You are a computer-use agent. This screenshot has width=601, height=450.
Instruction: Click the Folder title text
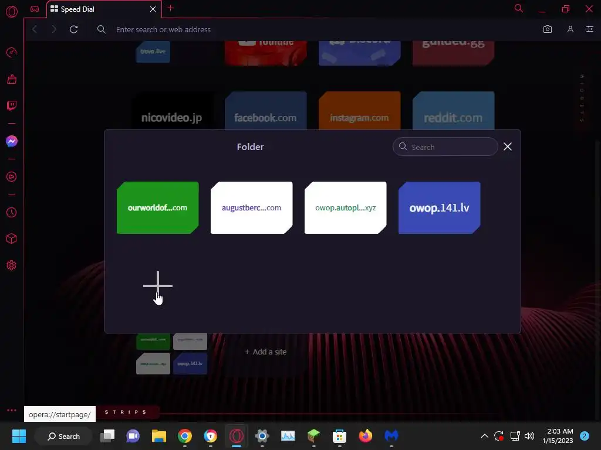[x=250, y=146]
